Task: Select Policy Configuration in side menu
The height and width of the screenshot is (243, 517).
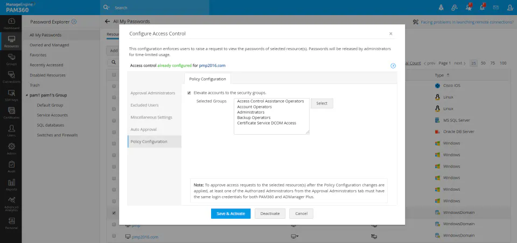Action: pos(155,142)
